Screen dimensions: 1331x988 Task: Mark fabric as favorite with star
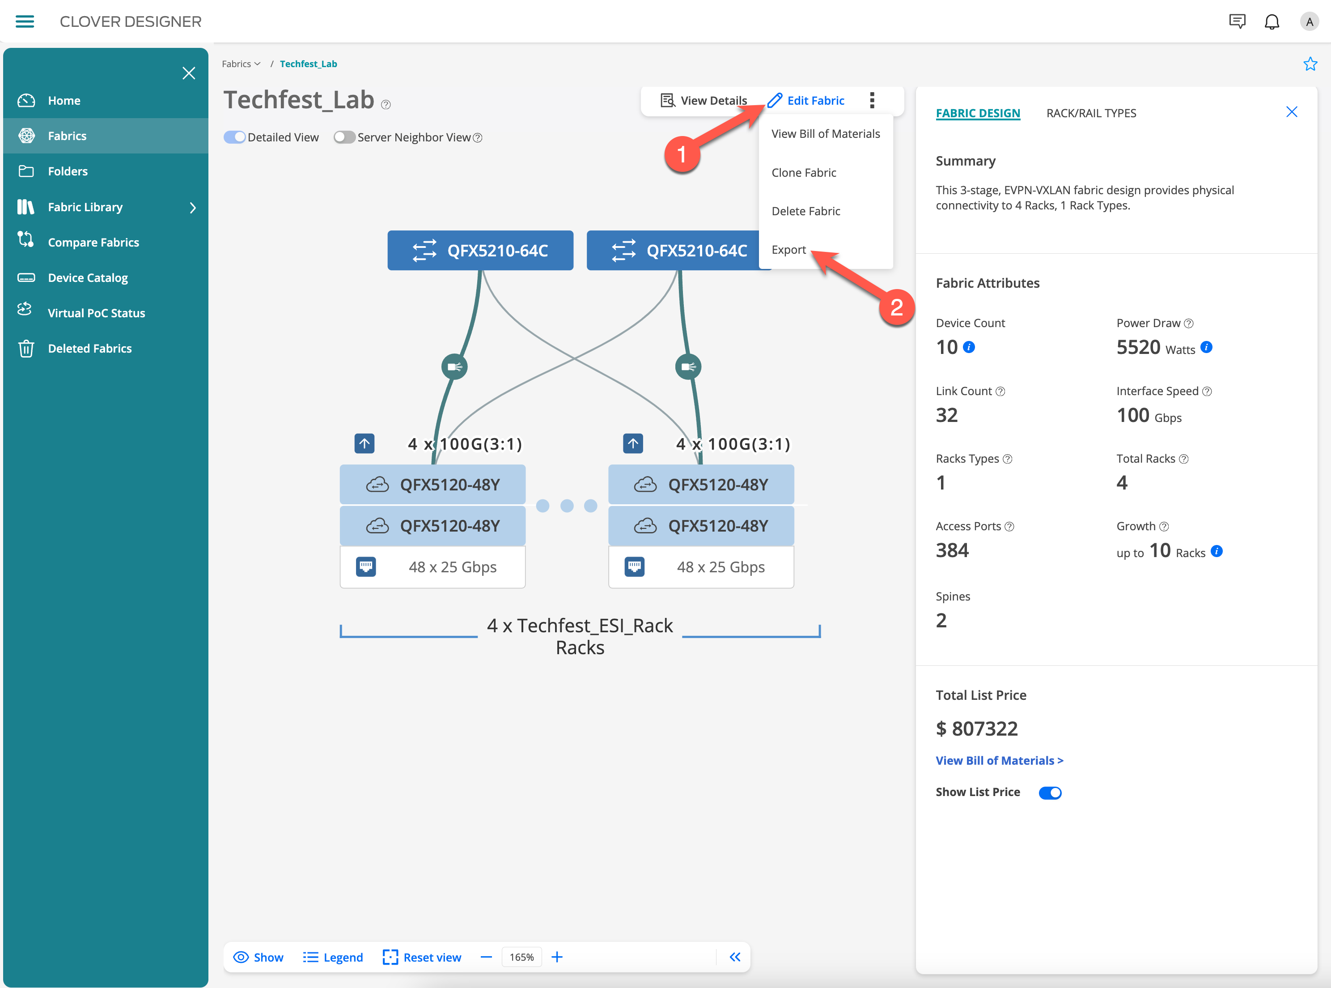click(1310, 64)
